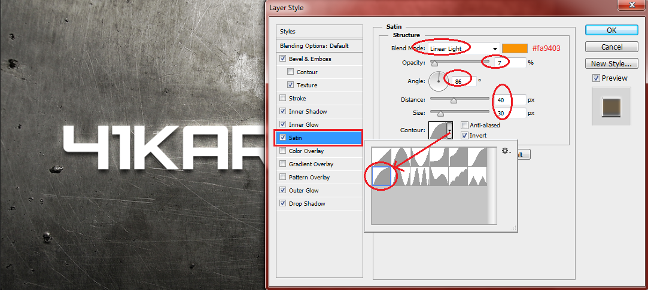Click the Distance px input field
Screen dimensions: 648x290
[x=509, y=100]
